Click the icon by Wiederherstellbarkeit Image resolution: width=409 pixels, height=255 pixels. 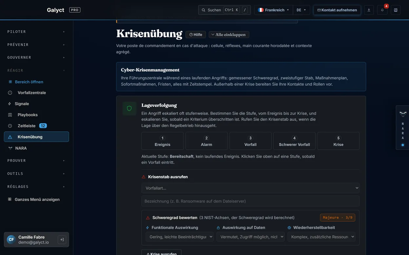click(x=289, y=228)
